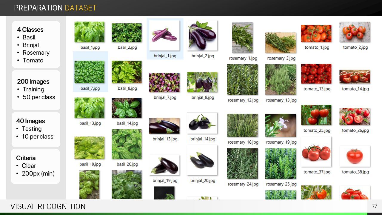The image size is (382, 215).
Task: Choose the basil_20.jpg thumbnail
Action: (x=127, y=144)
